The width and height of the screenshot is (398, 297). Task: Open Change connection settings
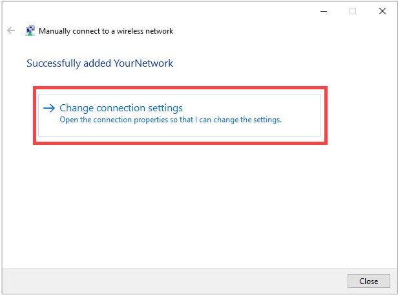[121, 108]
